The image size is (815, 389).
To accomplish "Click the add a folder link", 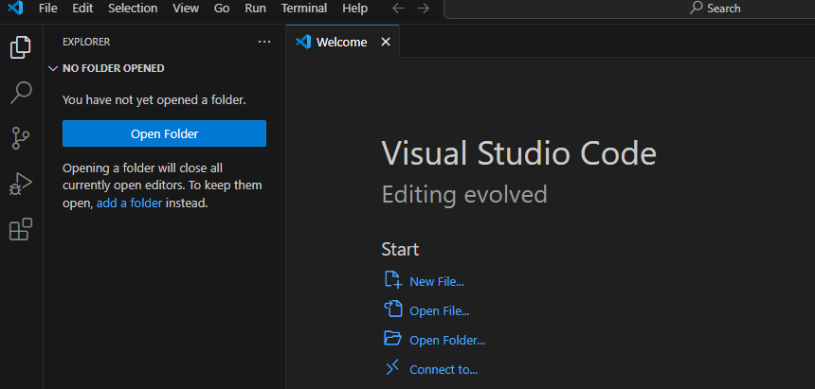I will pyautogui.click(x=130, y=203).
